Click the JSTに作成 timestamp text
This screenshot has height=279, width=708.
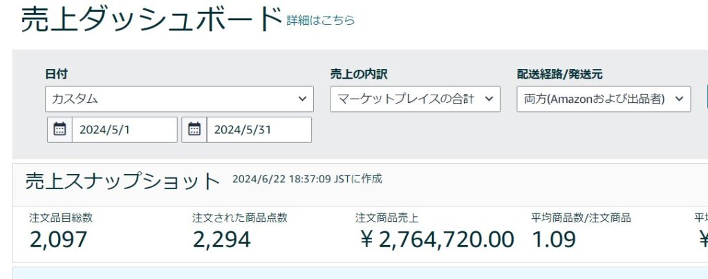(x=307, y=180)
